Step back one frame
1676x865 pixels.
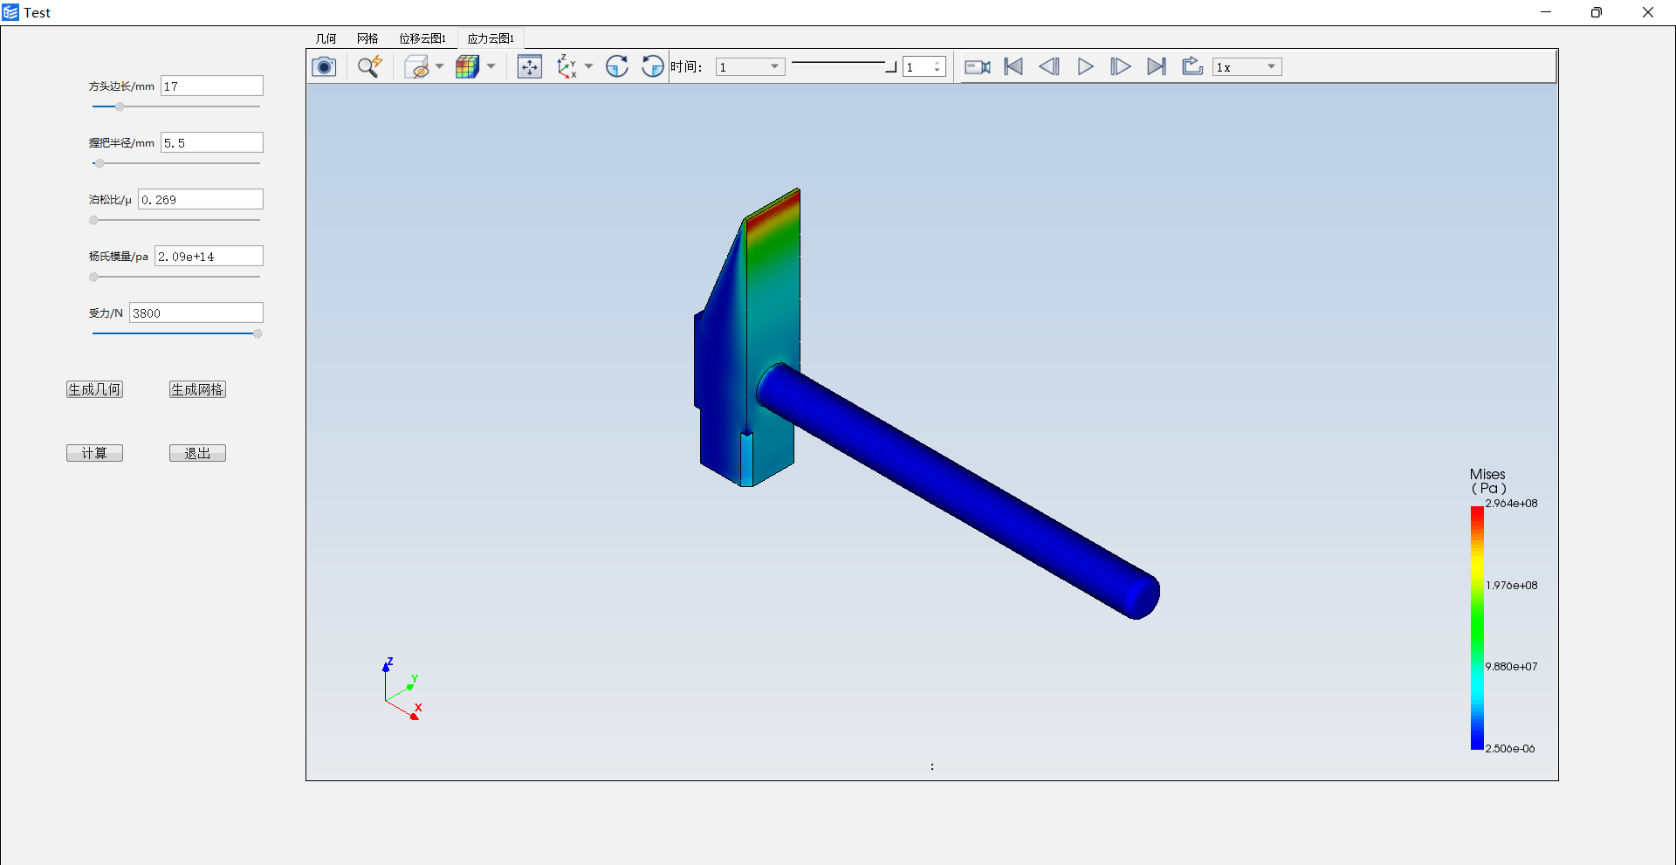[1049, 66]
